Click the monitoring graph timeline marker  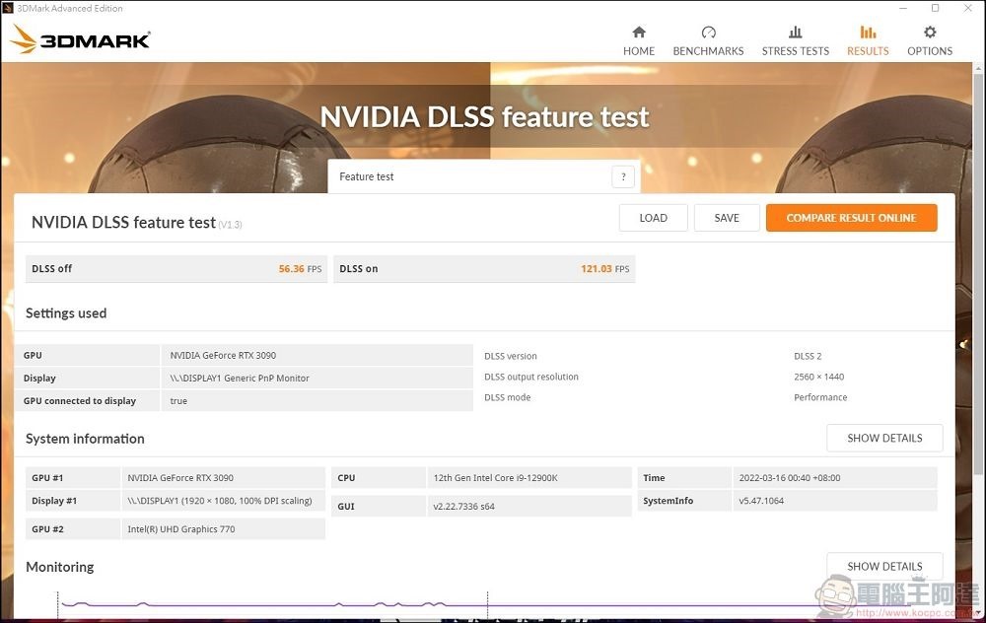(487, 603)
